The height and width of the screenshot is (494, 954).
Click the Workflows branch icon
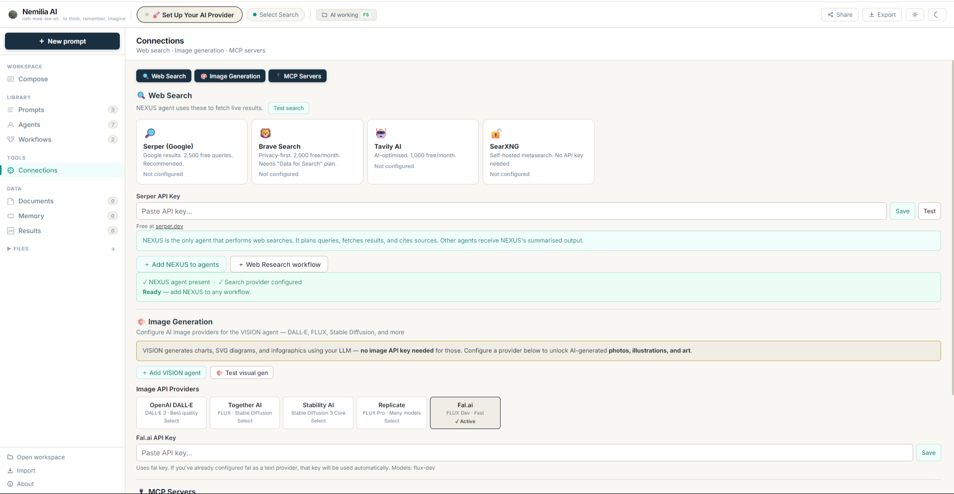point(10,140)
